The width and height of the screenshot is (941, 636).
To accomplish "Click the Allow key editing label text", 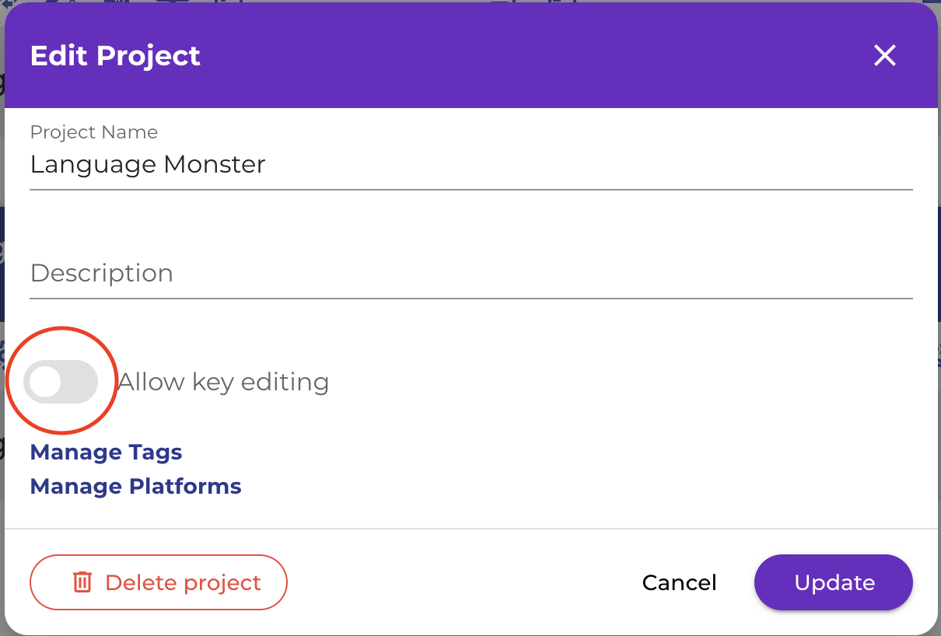I will click(x=223, y=382).
